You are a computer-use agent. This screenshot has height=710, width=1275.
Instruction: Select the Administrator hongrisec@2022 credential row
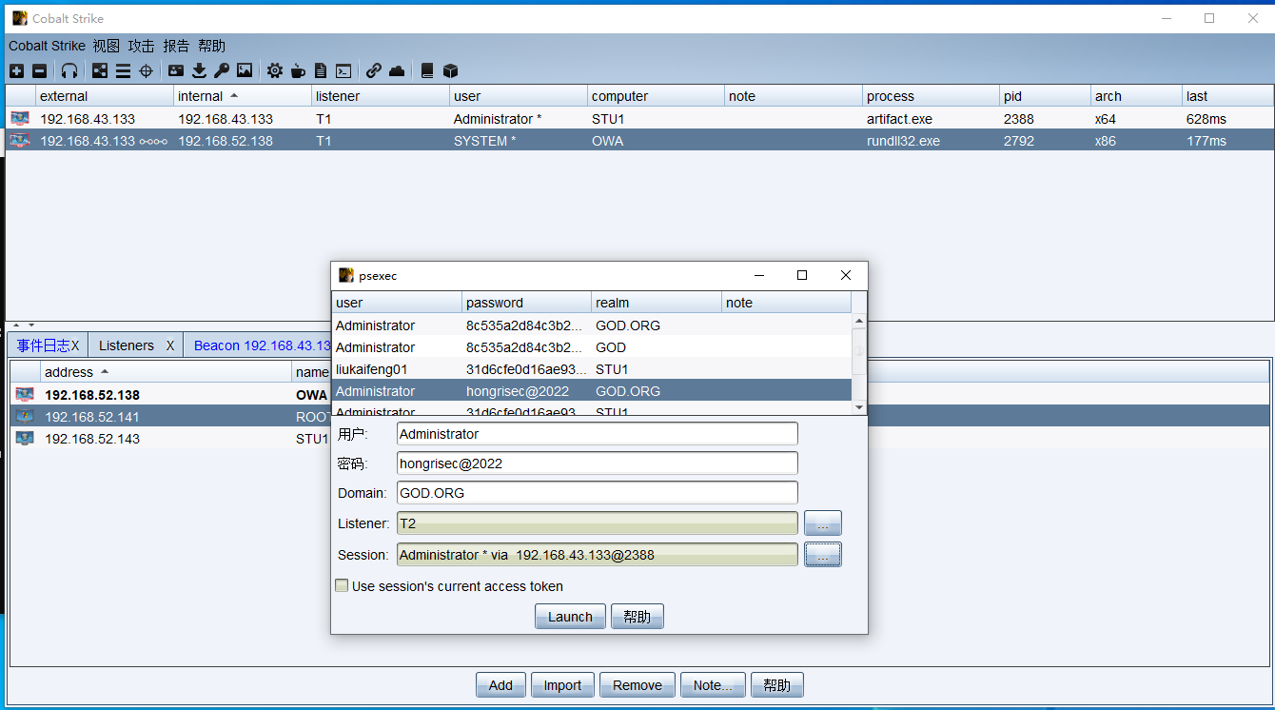tap(591, 391)
